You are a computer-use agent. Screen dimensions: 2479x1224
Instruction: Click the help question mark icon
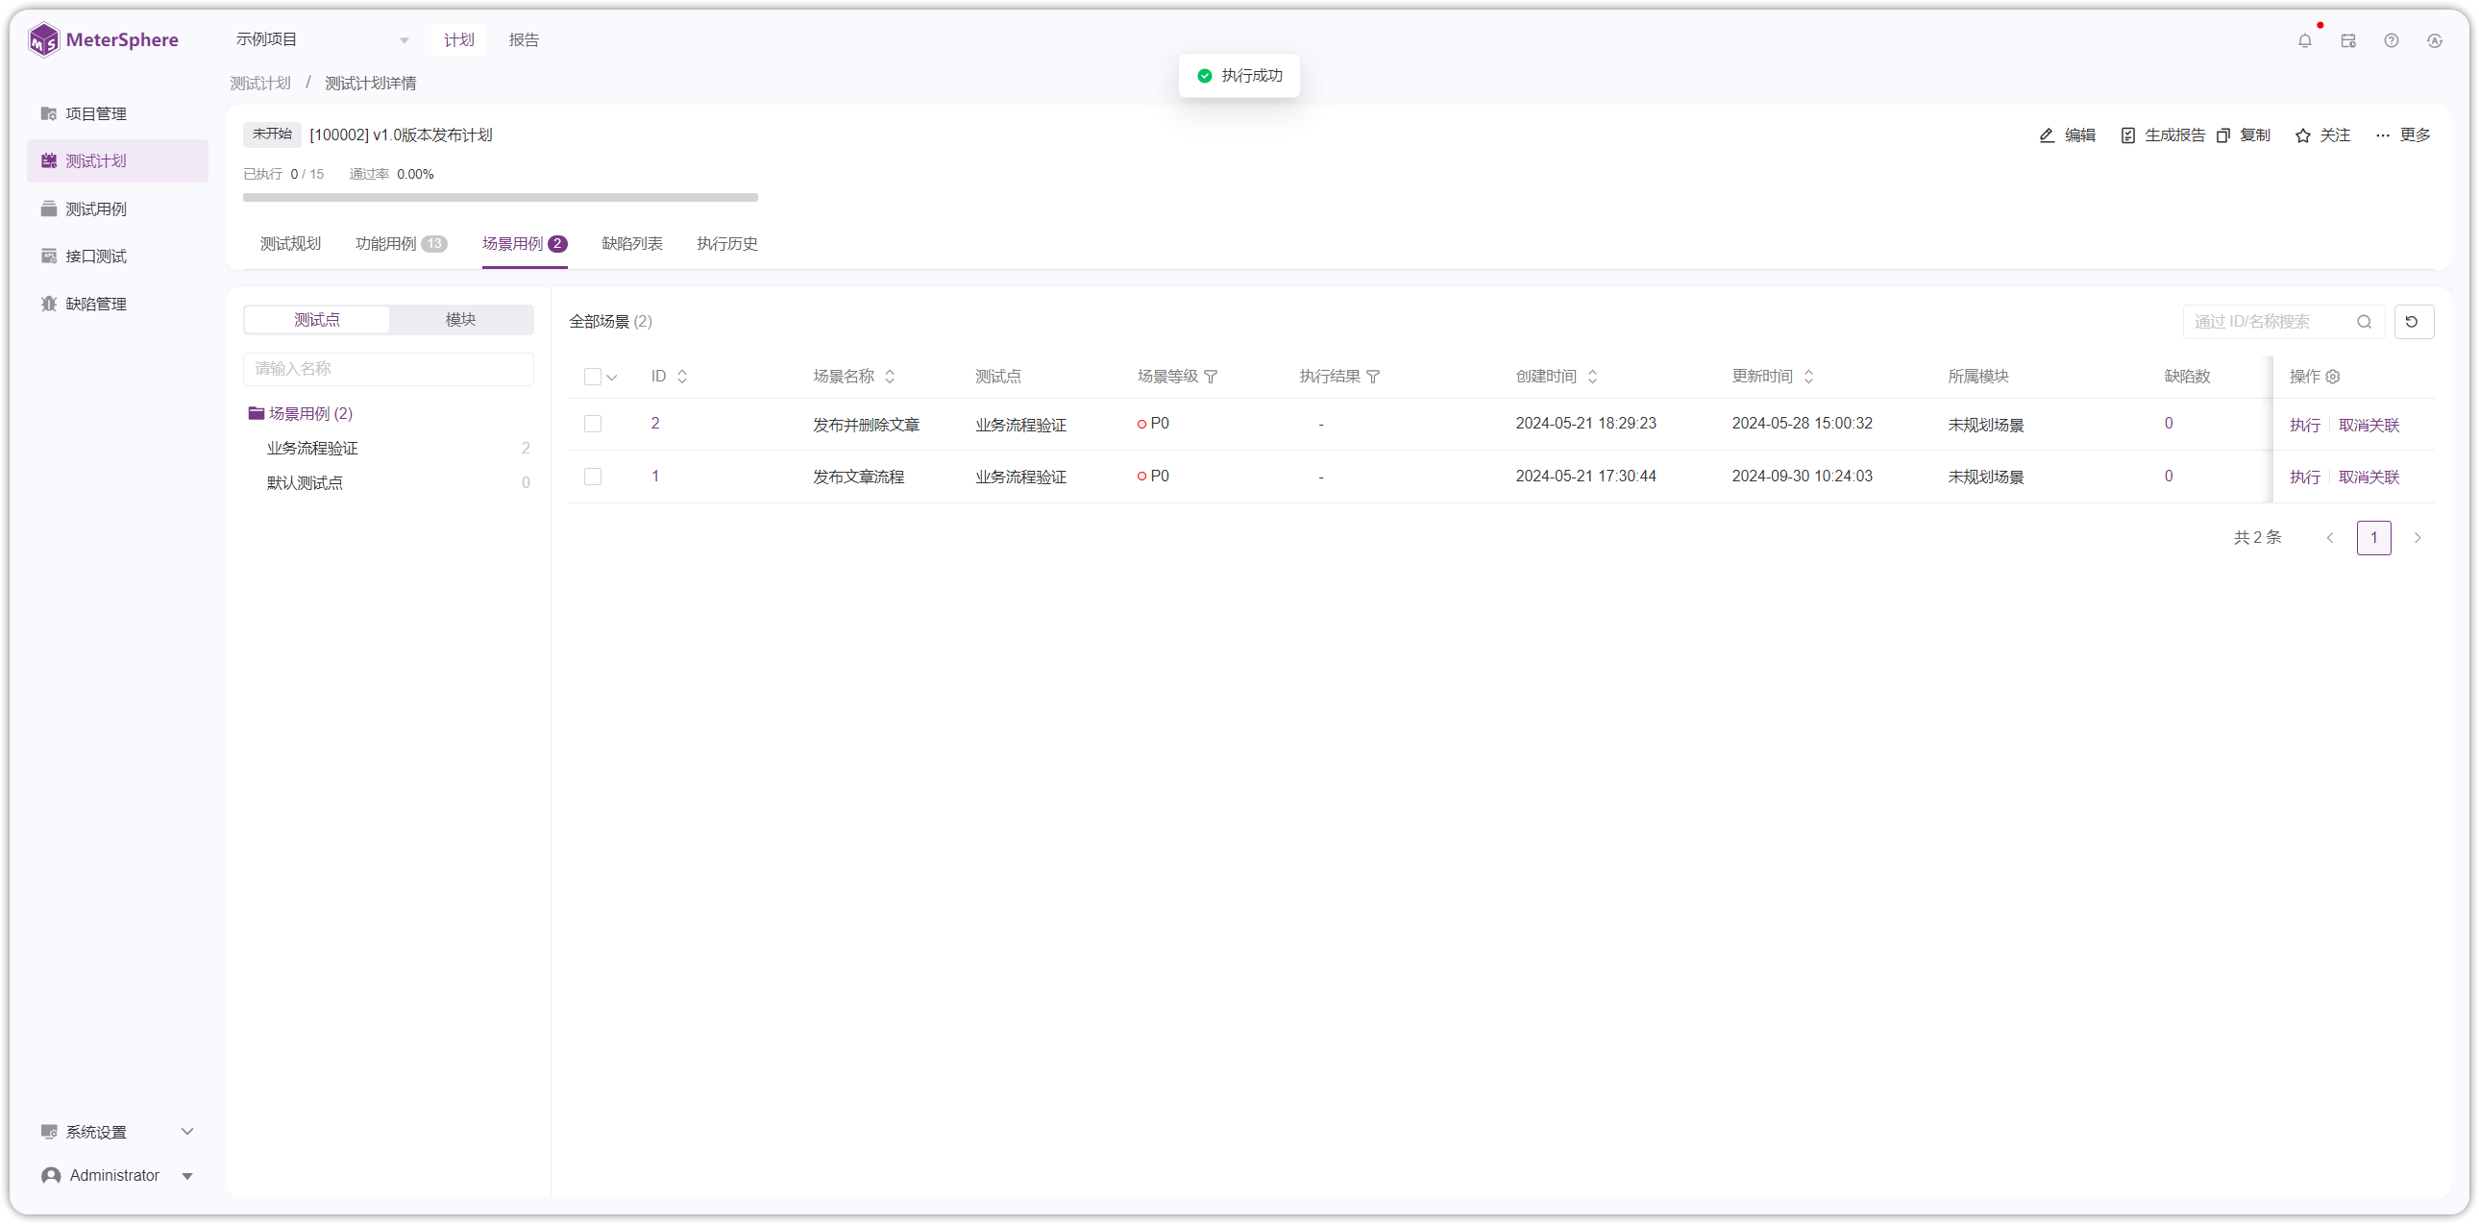click(x=2392, y=40)
